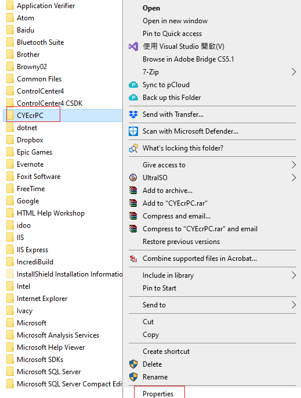
Task: Click the pCloud icon beside Back up this Folder
Action: coord(133,98)
